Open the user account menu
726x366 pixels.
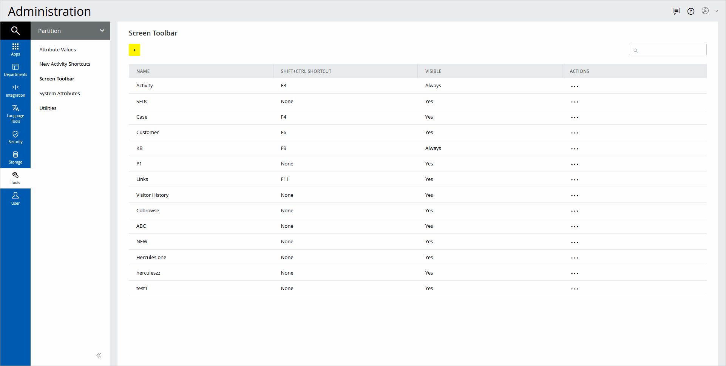point(709,11)
